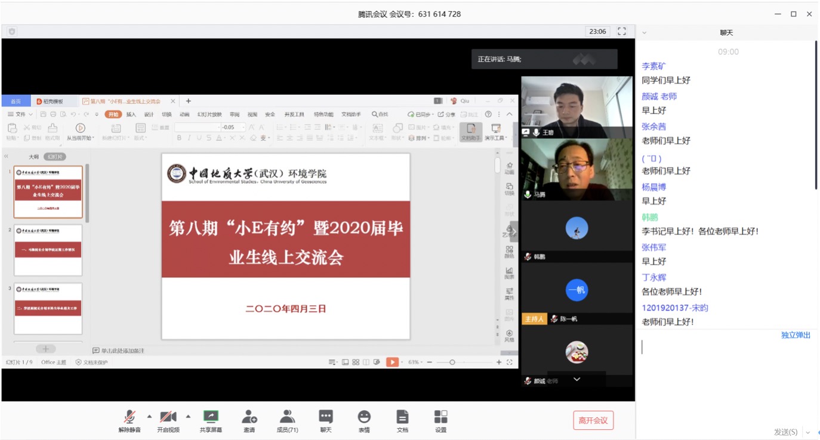This screenshot has width=820, height=440.
Task: Select 马腾's video thumbnail
Action: pos(577,169)
